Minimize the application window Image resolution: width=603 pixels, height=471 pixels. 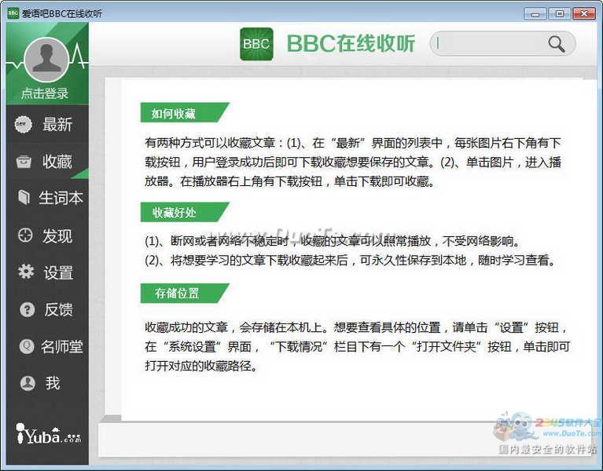tap(535, 14)
